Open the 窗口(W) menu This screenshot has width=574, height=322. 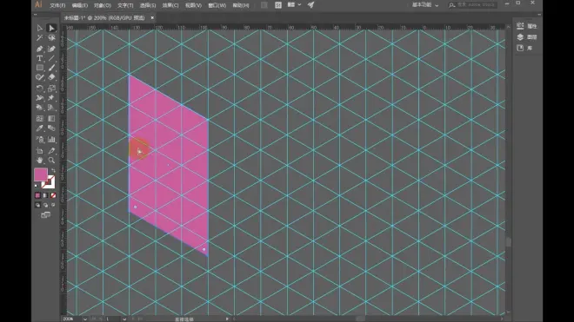217,5
